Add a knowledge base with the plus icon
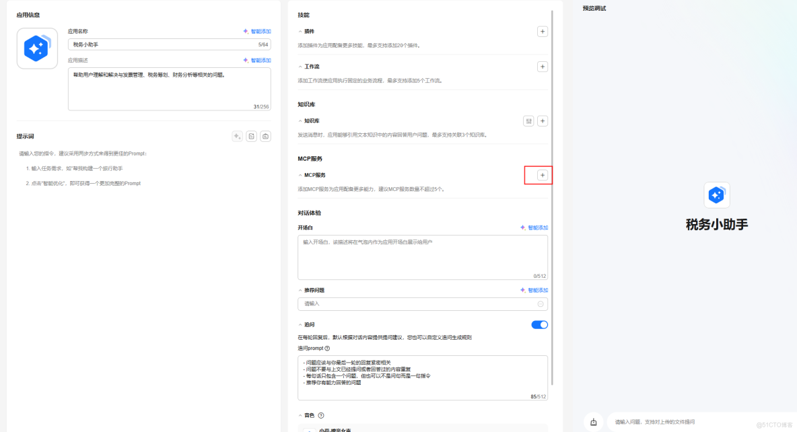Viewport: 797px width, 432px height. click(543, 120)
